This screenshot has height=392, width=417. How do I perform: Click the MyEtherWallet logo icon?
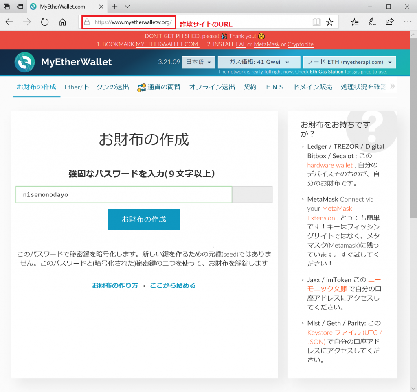(24, 62)
